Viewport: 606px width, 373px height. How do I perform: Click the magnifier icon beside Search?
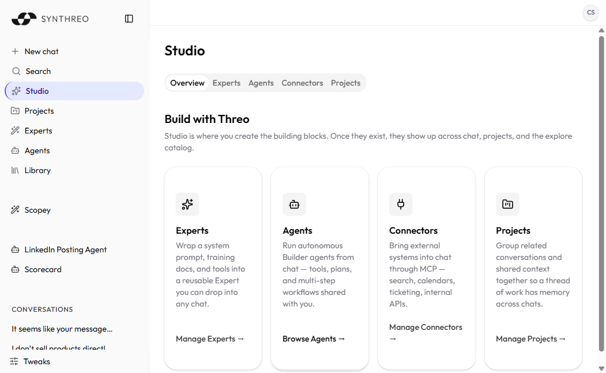tap(16, 71)
